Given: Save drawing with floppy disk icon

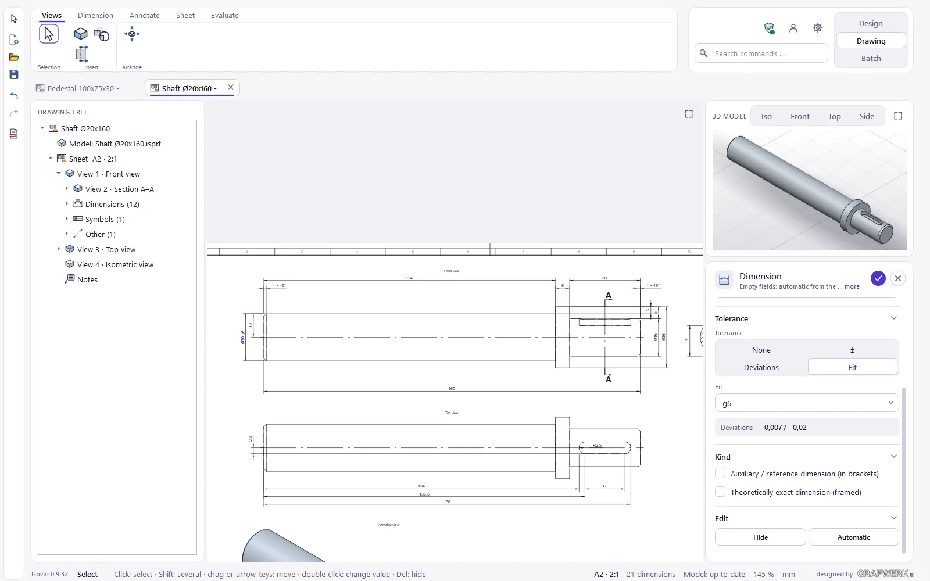Looking at the screenshot, I should [14, 74].
